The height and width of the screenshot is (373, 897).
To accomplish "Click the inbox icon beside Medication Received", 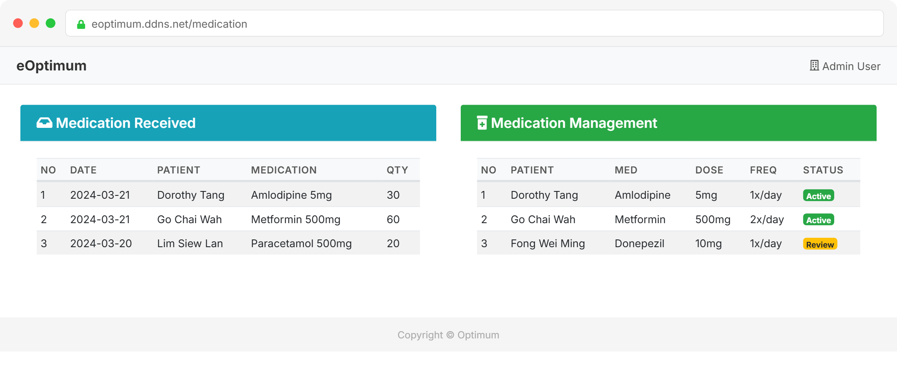I will (44, 123).
